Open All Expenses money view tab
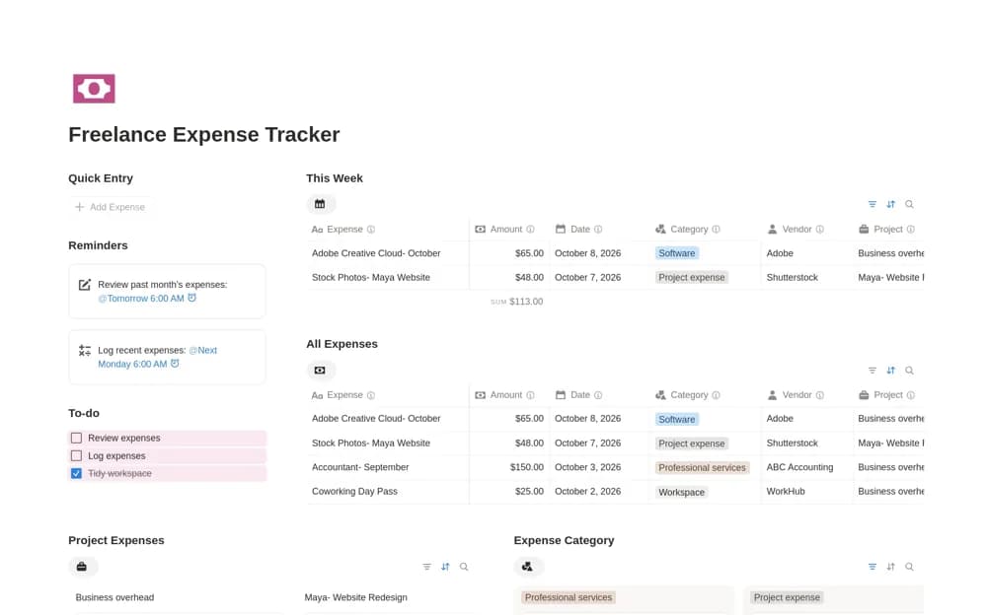 coord(321,371)
